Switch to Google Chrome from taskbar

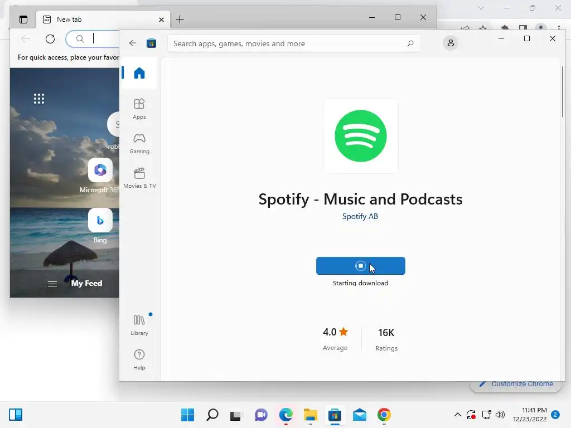384,415
